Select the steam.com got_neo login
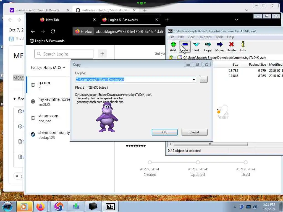This screenshot has height=212, width=283. click(x=48, y=118)
